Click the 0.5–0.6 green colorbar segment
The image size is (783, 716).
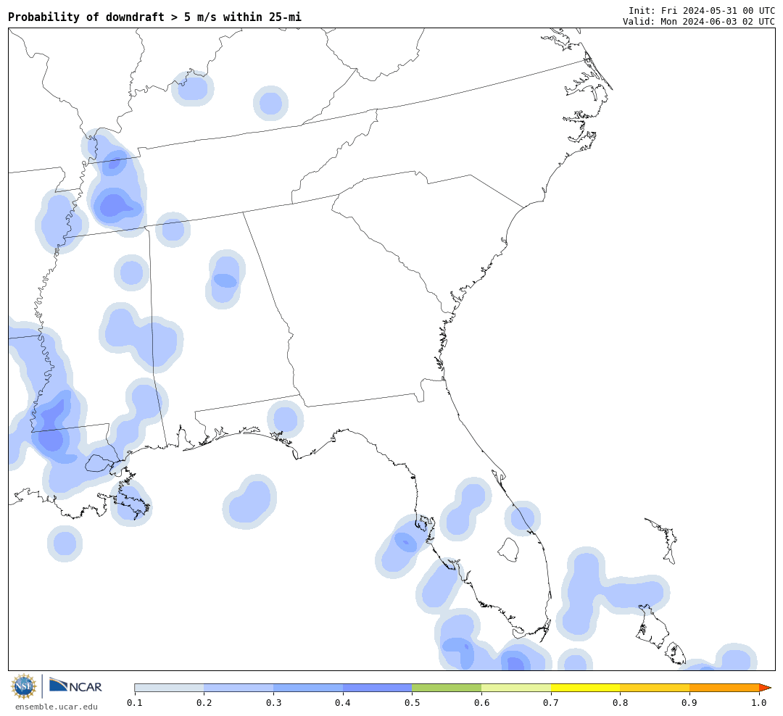click(x=447, y=688)
